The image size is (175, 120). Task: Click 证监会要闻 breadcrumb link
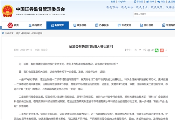[37, 33]
